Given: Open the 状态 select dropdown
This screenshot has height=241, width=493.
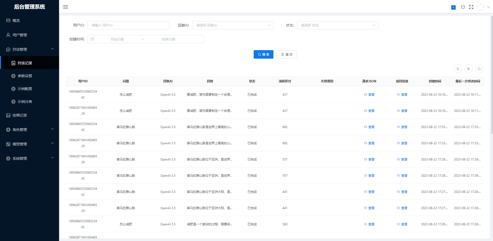Looking at the screenshot, I should (x=337, y=25).
